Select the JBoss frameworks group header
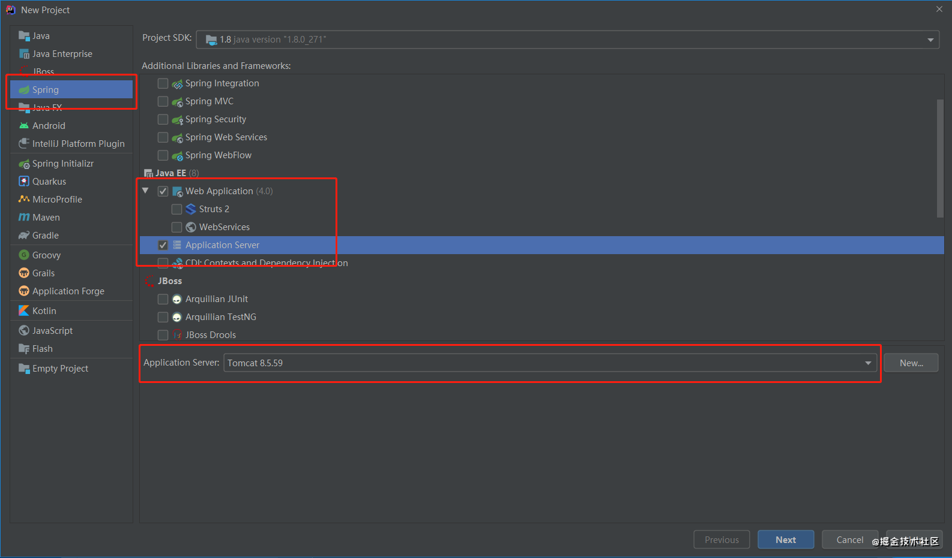This screenshot has width=952, height=558. click(170, 281)
